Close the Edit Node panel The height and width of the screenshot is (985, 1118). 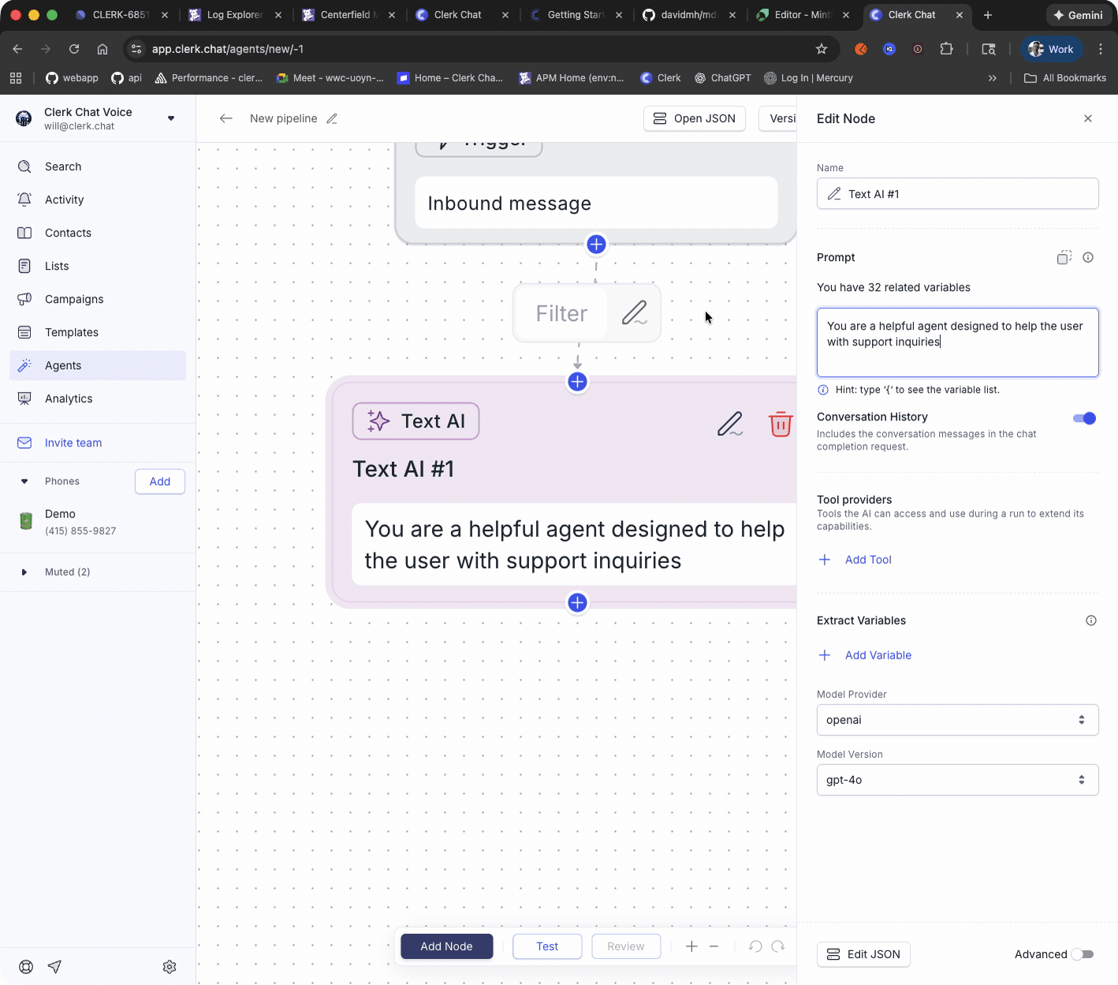(x=1088, y=118)
